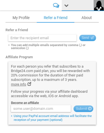Click the circled arrow icon on Submit

coord(90,109)
